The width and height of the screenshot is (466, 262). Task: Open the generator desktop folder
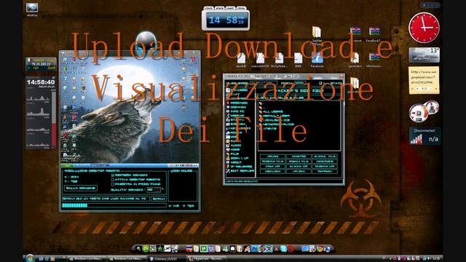[355, 60]
